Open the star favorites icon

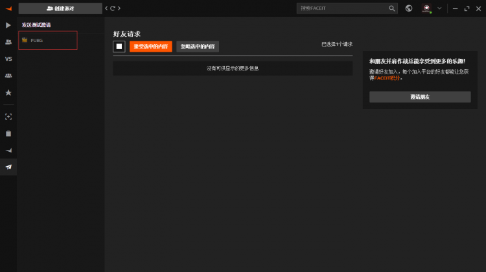[x=8, y=92]
